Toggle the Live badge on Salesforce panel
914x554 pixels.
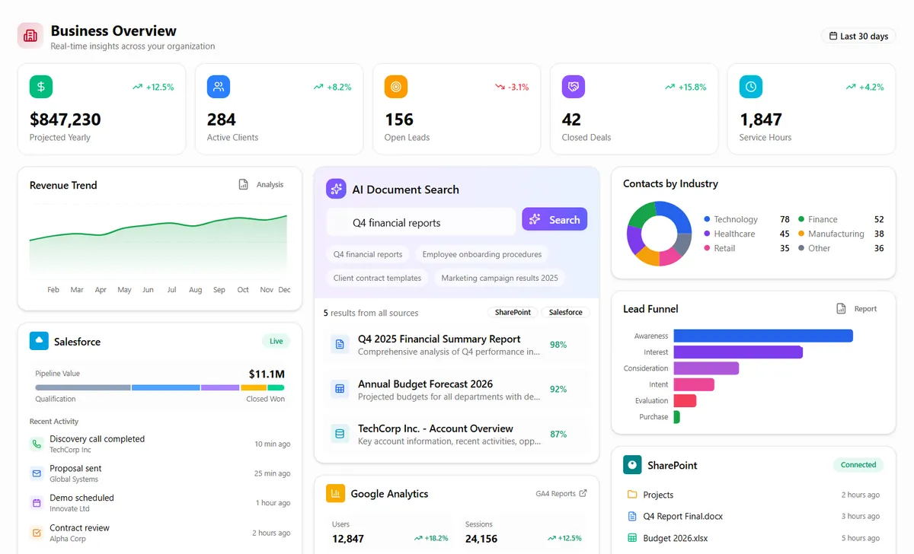(276, 341)
